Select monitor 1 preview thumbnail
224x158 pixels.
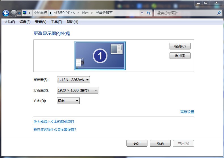(100, 56)
